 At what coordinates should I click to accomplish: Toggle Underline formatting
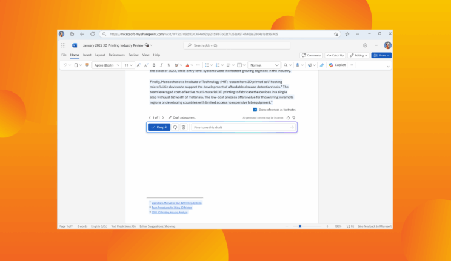coord(169,65)
